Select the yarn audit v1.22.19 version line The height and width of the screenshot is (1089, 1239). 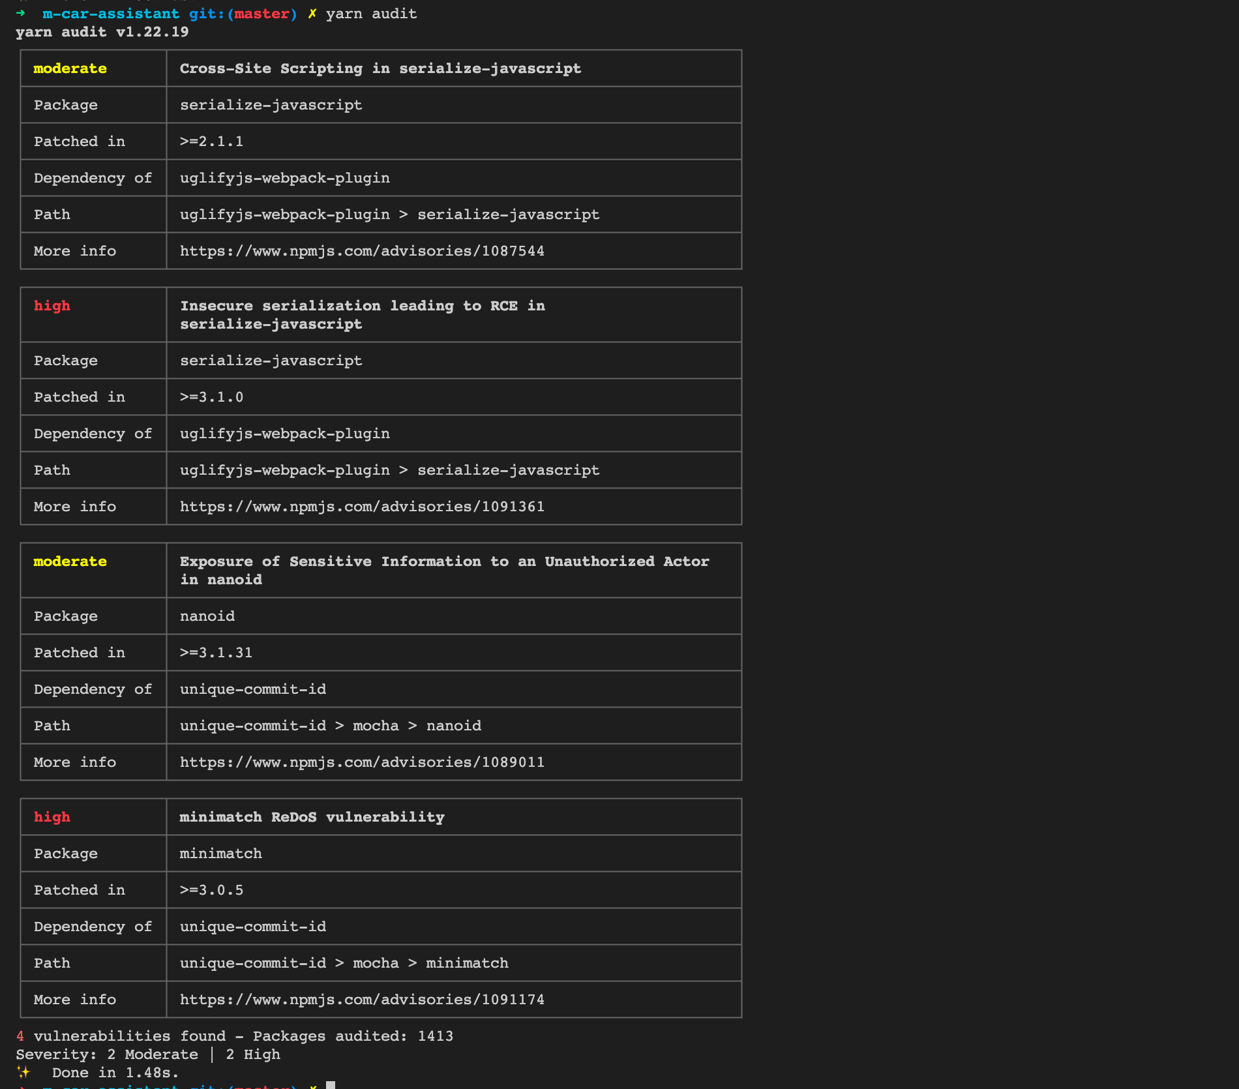(x=102, y=32)
